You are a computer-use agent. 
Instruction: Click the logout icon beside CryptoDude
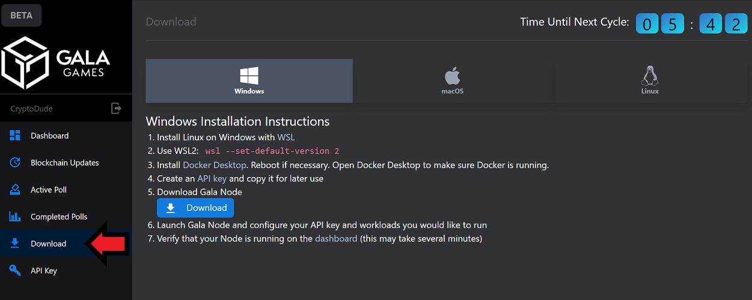pyautogui.click(x=116, y=109)
